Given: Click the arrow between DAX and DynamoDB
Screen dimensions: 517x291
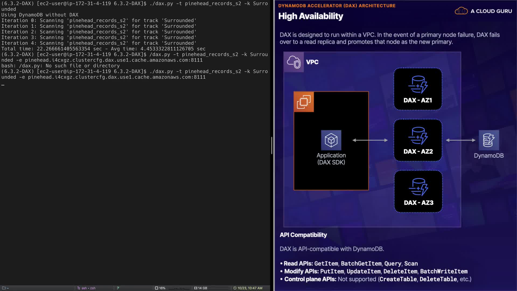Looking at the screenshot, I should [460, 140].
